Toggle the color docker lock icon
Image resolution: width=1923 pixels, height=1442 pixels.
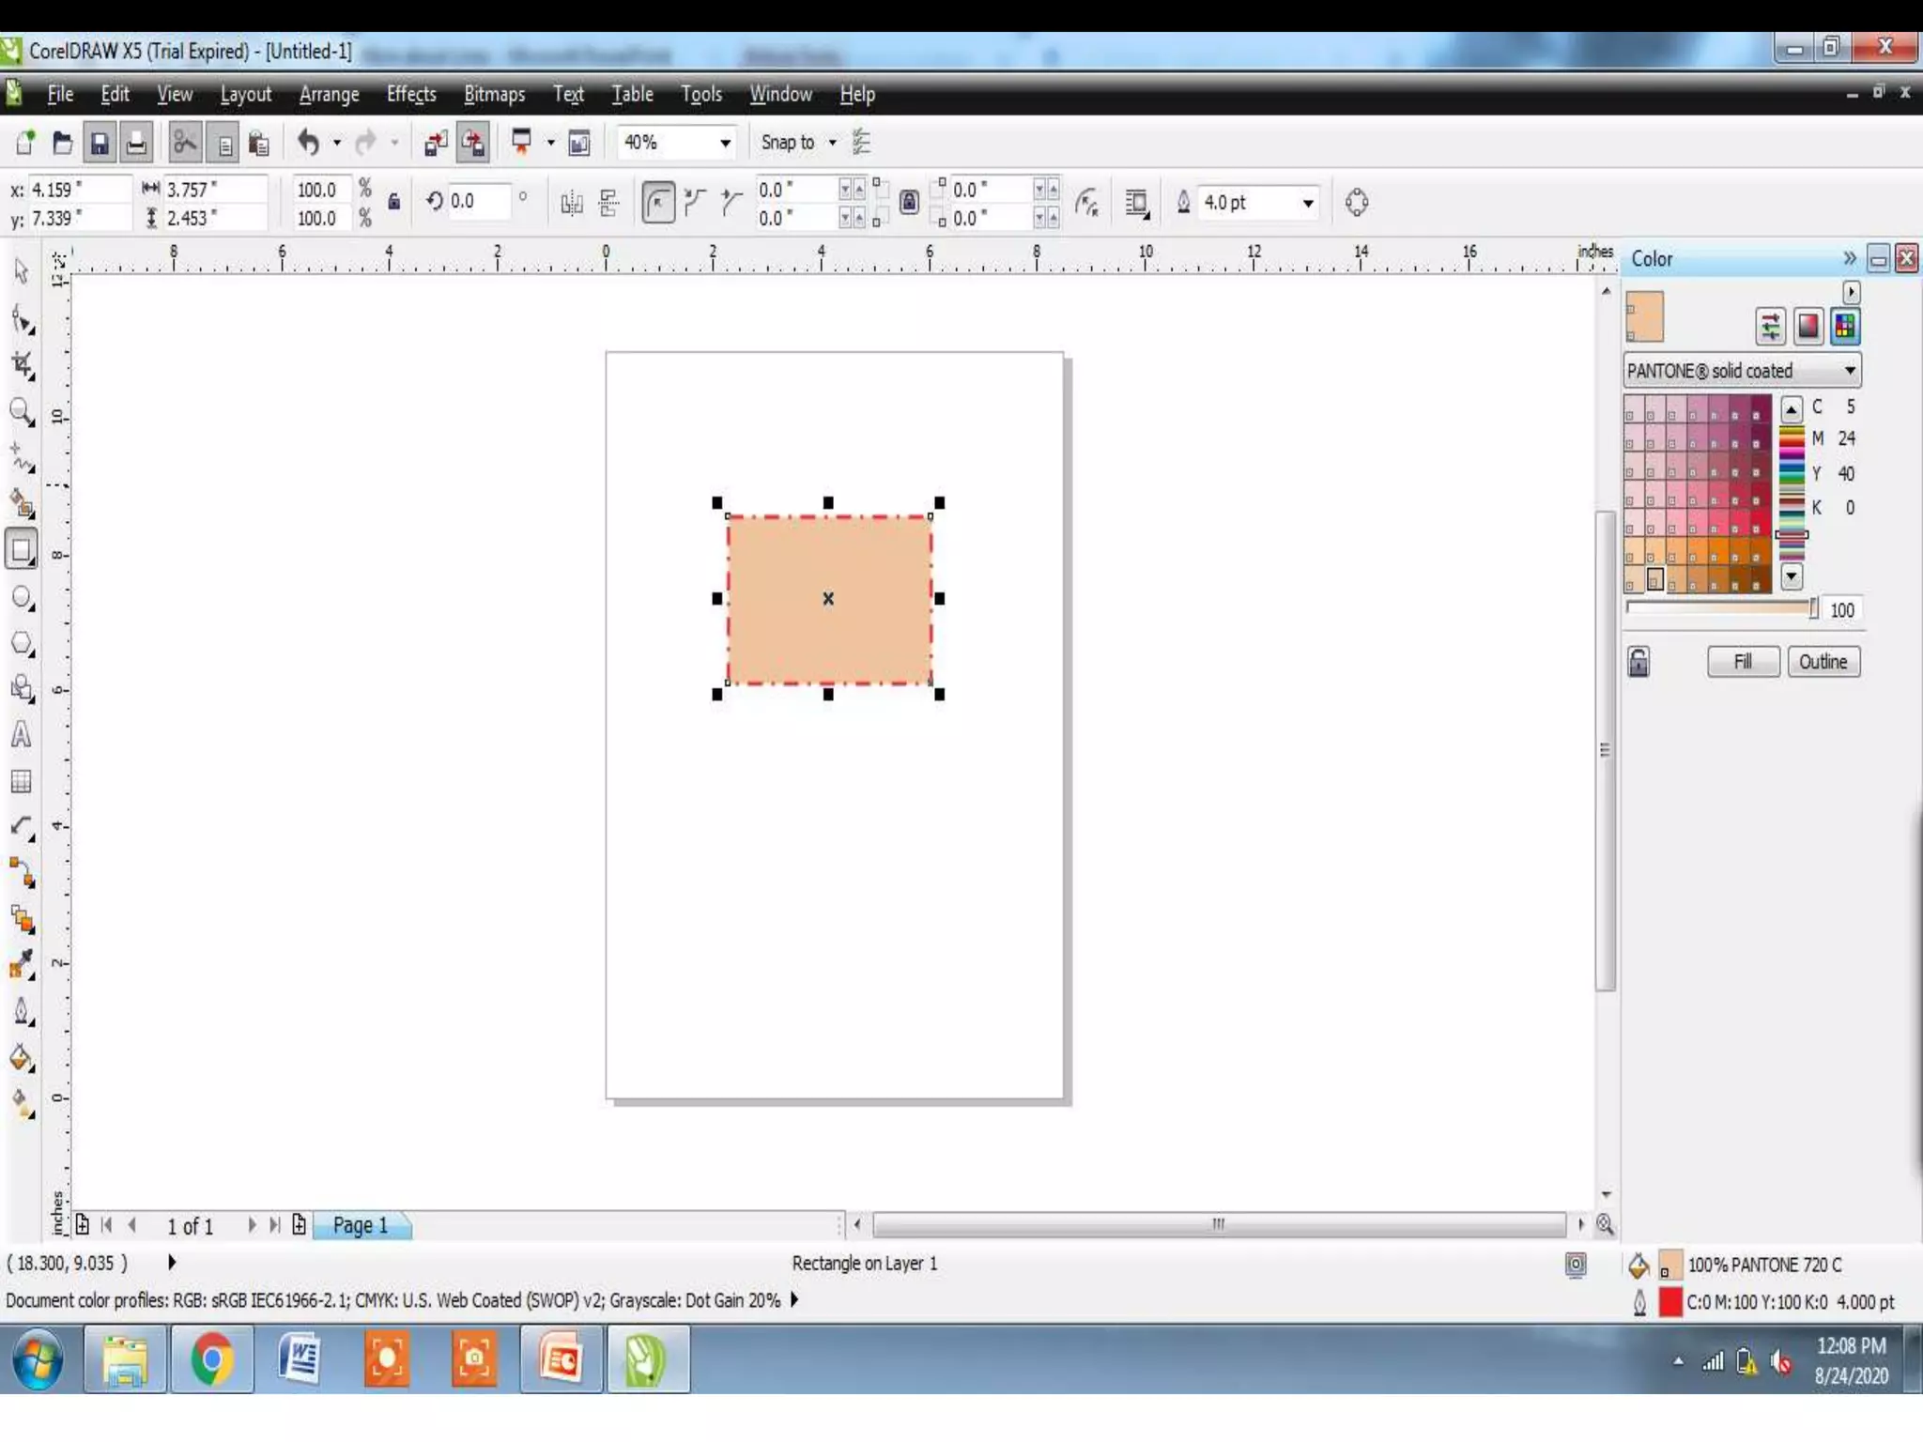[1638, 662]
